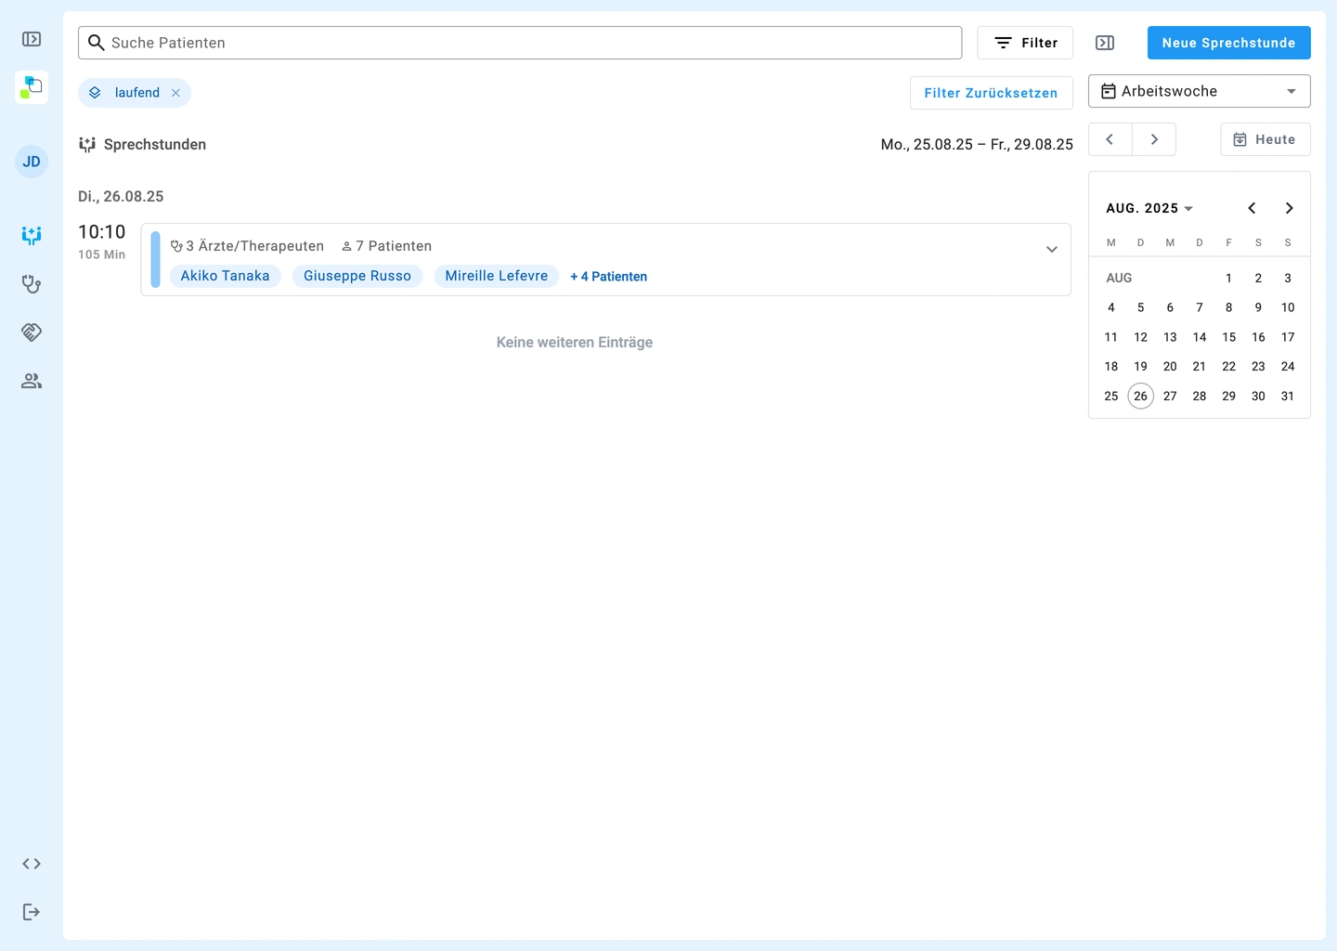Open the AUG. 2025 month picker
Viewport: 1337px width, 951px height.
pos(1149,208)
